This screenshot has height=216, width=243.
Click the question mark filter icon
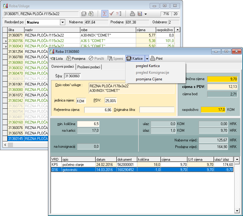click(119, 14)
